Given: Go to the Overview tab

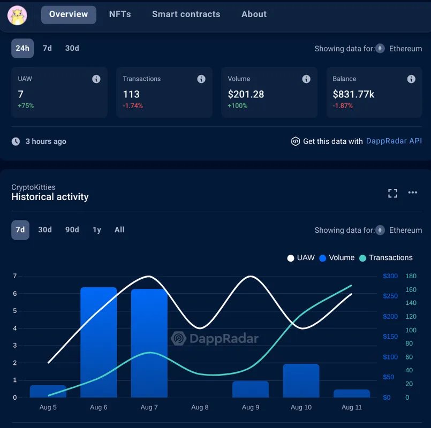Looking at the screenshot, I should pyautogui.click(x=69, y=14).
